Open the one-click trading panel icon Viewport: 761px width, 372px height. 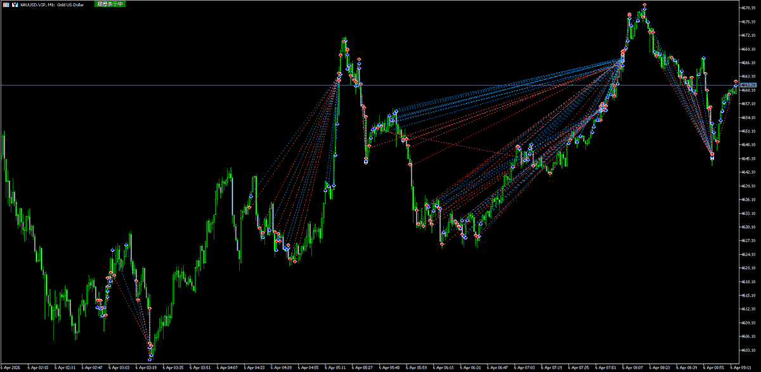coord(6,4)
